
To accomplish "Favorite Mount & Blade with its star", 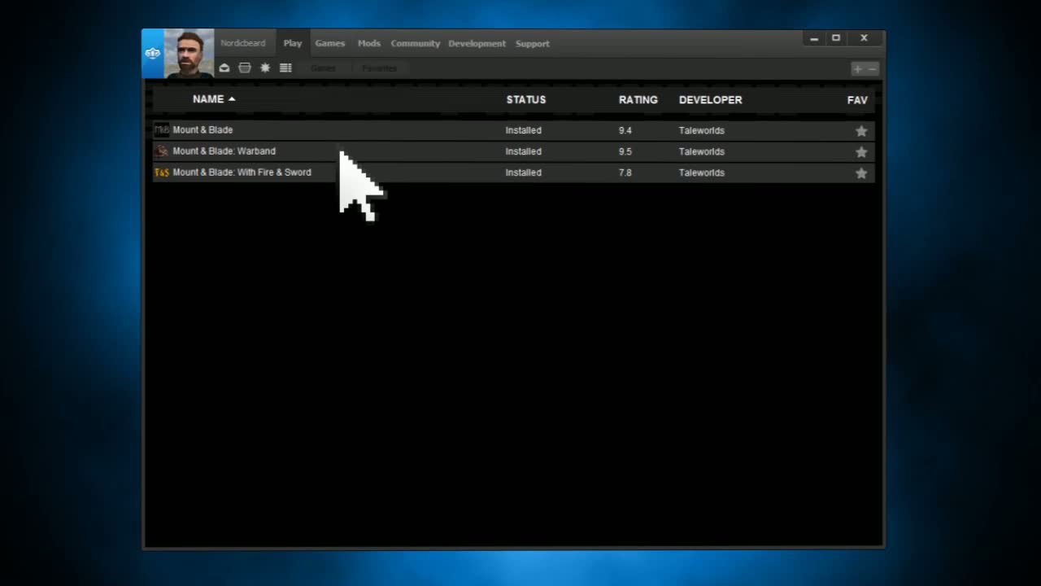I will click(861, 131).
